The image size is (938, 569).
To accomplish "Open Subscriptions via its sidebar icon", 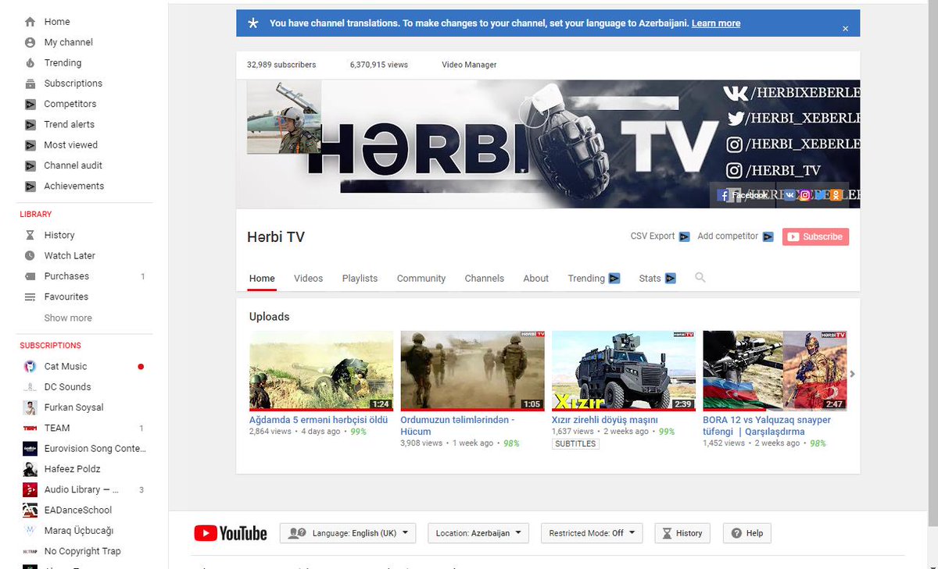I will click(x=30, y=84).
